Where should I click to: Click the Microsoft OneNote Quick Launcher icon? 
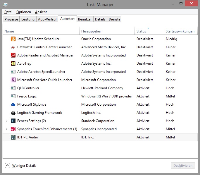[13, 80]
